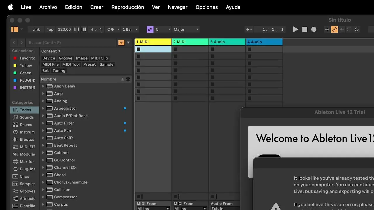
Task: Click the Apple menu icon
Action: click(x=11, y=7)
